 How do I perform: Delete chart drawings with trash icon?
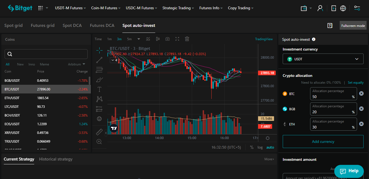coord(187,39)
